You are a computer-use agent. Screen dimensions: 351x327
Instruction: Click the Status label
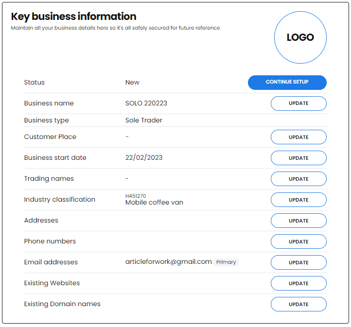pos(34,82)
